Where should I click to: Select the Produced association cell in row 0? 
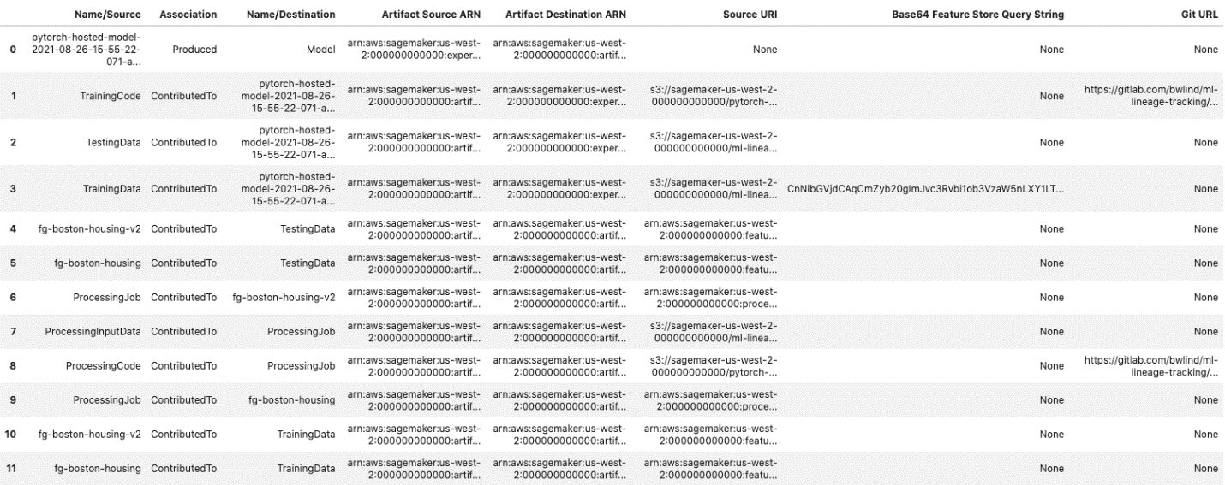pyautogui.click(x=194, y=50)
